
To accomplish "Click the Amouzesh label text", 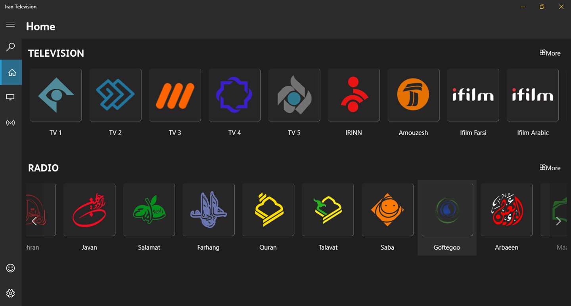I will [414, 133].
